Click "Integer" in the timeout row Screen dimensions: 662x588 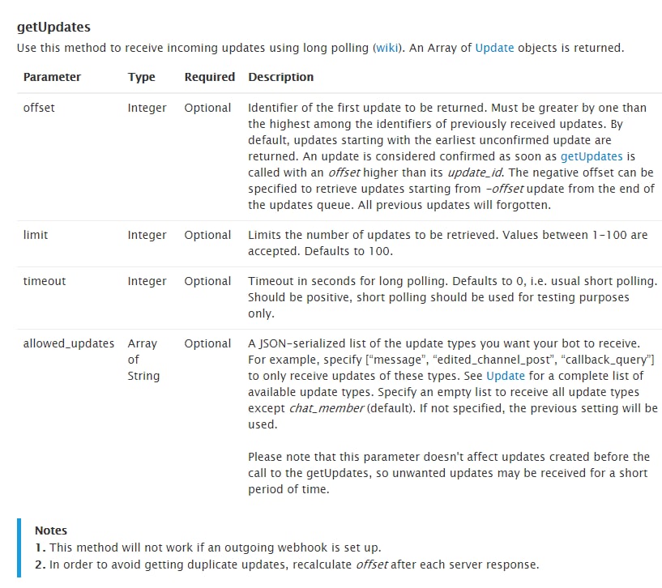tap(147, 281)
